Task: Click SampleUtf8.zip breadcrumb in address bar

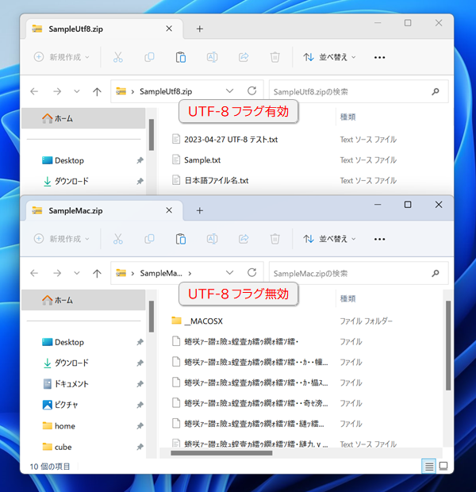Action: click(x=166, y=91)
